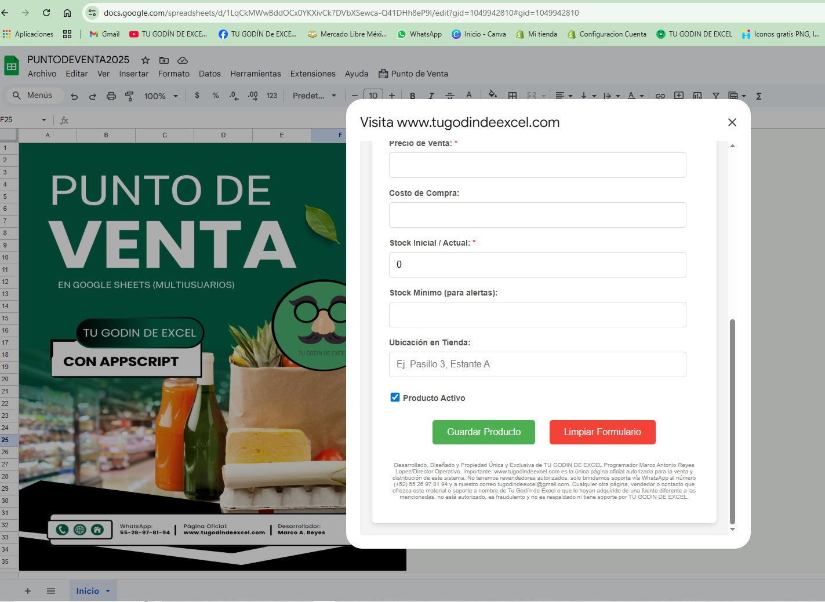
Task: Click the Insert link icon
Action: click(x=660, y=96)
